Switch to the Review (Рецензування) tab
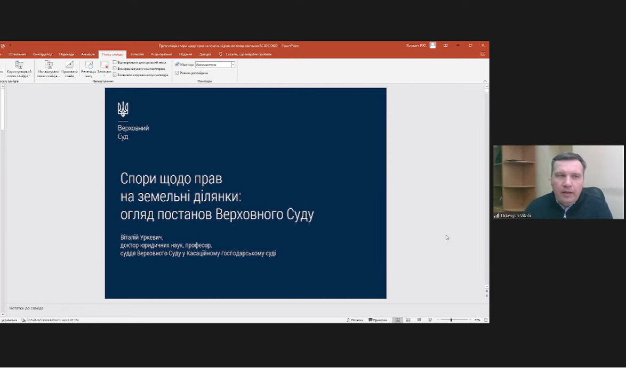 (x=161, y=54)
